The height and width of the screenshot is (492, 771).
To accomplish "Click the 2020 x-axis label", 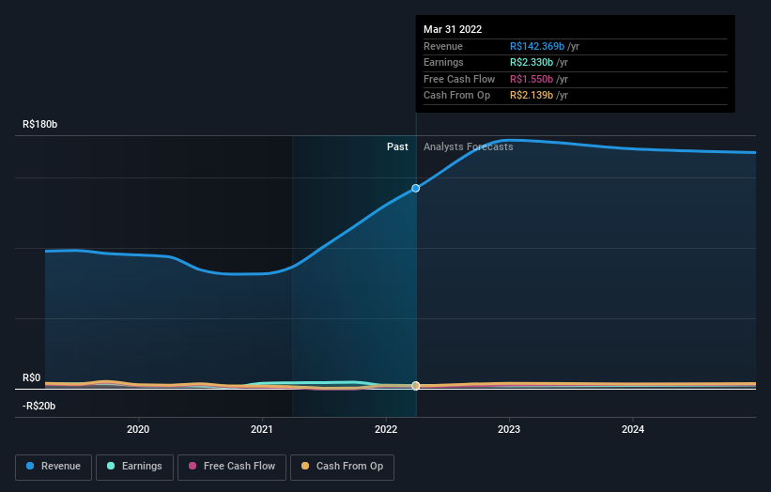I will 138,430.
